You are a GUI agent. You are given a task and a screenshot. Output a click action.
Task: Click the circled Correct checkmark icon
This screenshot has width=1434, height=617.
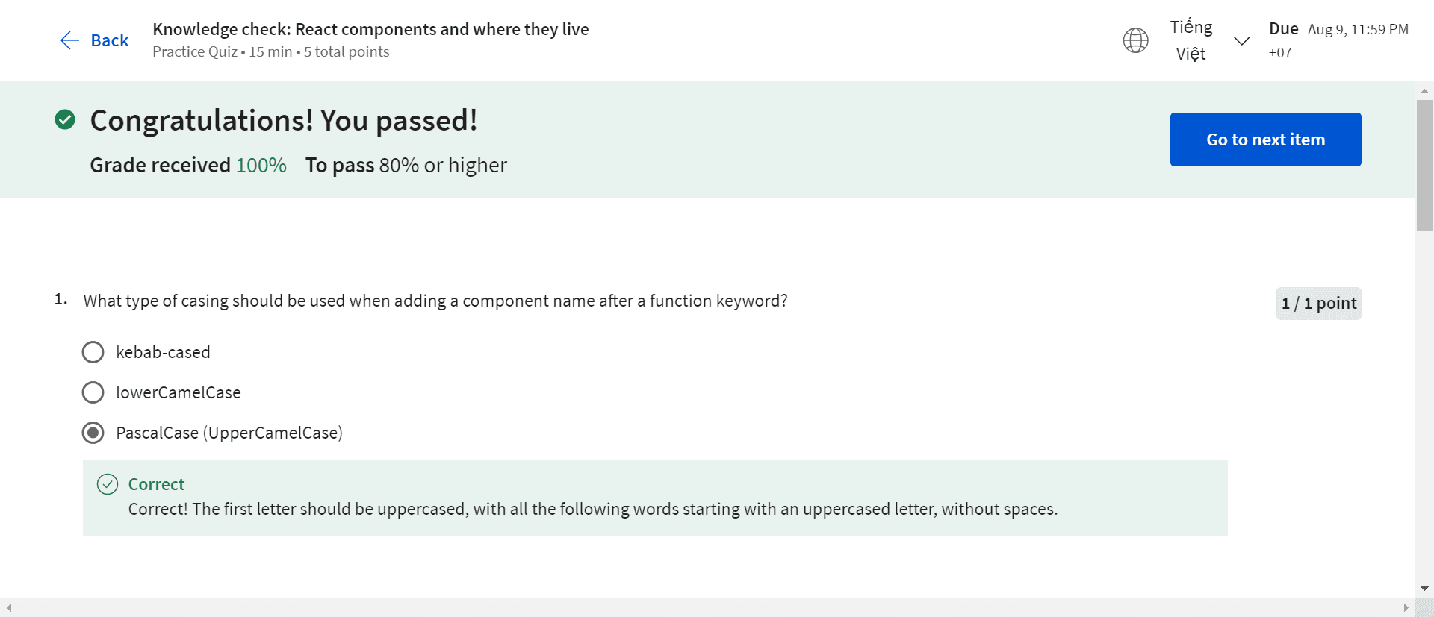108,484
